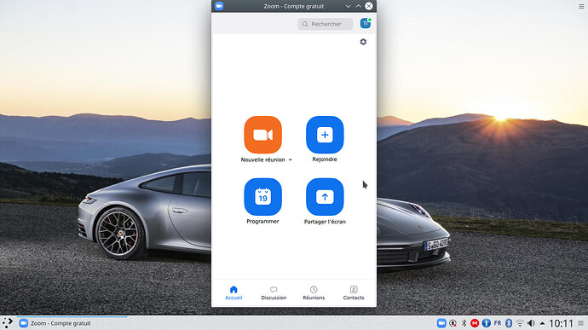Select Zoom - Compte gratuit taskbar entry
Image resolution: width=588 pixels, height=330 pixels.
click(x=72, y=323)
